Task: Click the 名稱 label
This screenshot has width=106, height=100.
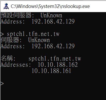Action: click(7, 58)
